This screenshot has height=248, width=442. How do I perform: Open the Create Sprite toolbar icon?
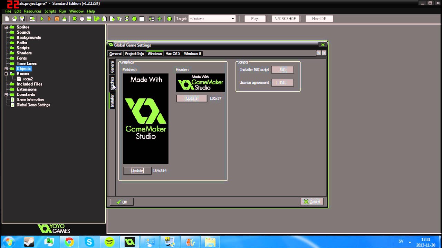pos(75,19)
